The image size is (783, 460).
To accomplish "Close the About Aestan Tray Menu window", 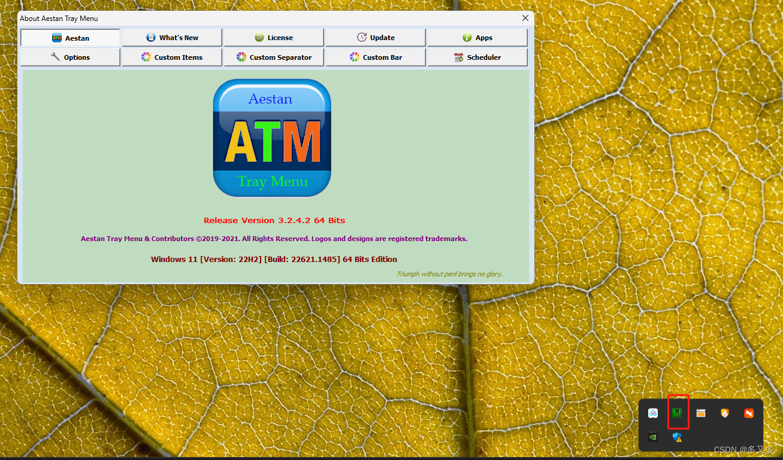I will (x=525, y=18).
